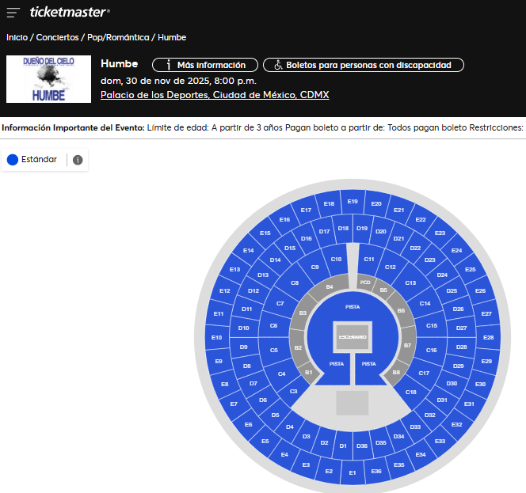The height and width of the screenshot is (493, 526).
Task: Select section D18 on the map
Action: coord(343,228)
